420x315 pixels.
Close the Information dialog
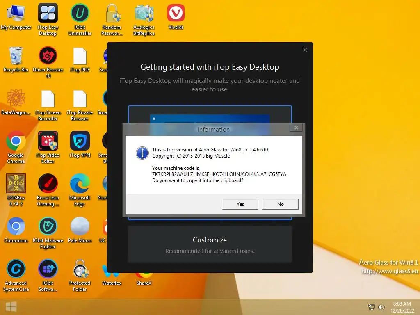click(296, 128)
